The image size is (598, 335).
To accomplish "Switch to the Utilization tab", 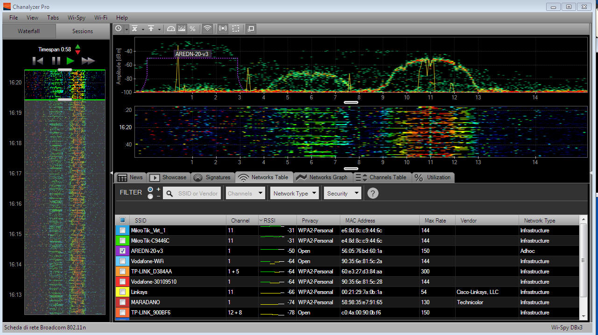I will pos(433,177).
